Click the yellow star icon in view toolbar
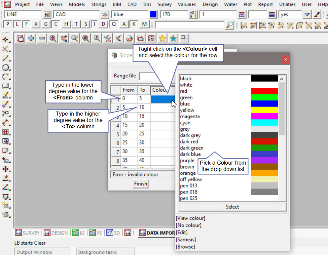 point(162,39)
